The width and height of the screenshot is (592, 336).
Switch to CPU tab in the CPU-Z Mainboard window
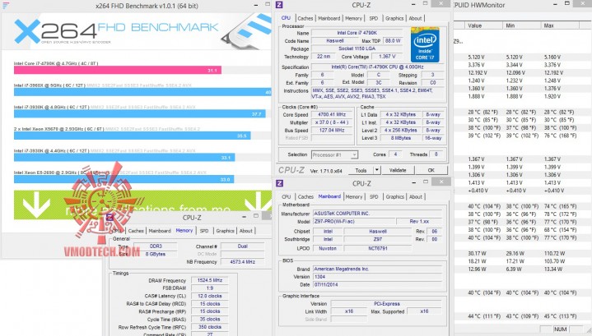point(287,196)
